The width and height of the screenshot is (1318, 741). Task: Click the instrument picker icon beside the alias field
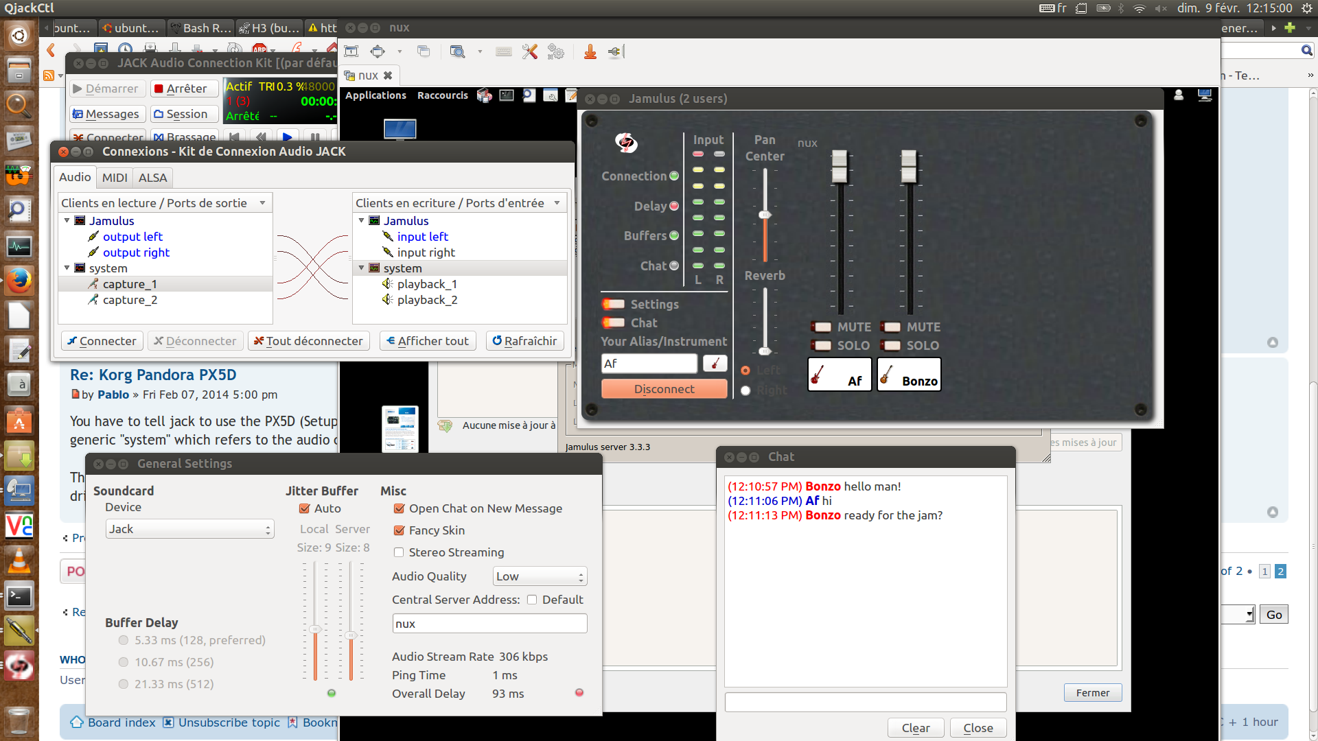pos(715,364)
